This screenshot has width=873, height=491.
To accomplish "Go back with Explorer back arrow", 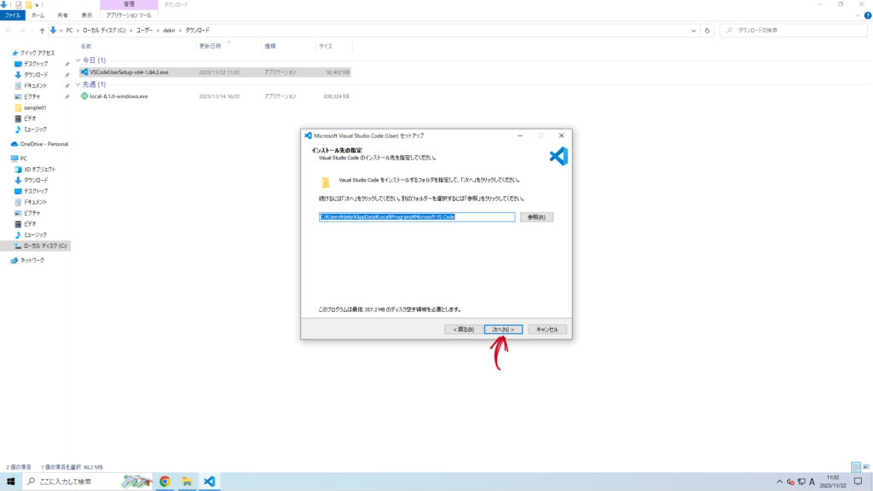I will coord(9,31).
